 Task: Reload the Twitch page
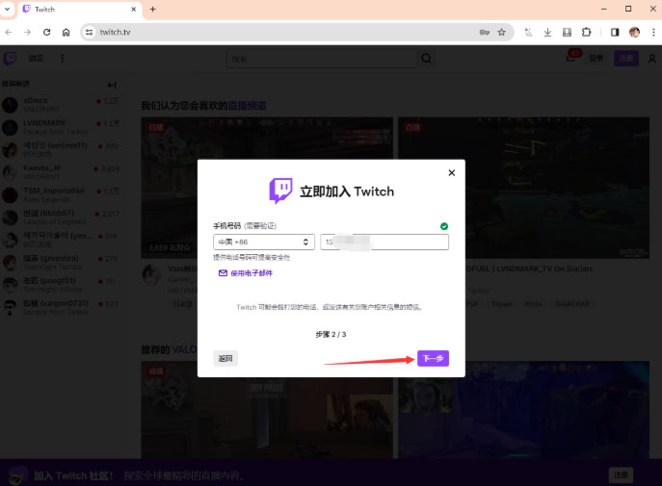coord(47,32)
